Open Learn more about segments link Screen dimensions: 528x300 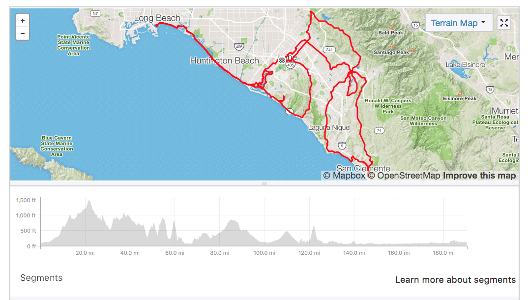[x=455, y=280]
